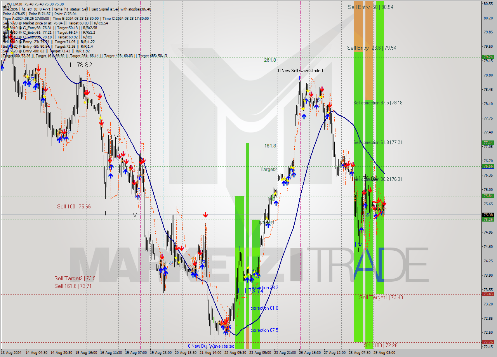The height and width of the screenshot is (357, 497).
Task: Click the '26 Aug 16:30' time label
Action: coord(310,353)
